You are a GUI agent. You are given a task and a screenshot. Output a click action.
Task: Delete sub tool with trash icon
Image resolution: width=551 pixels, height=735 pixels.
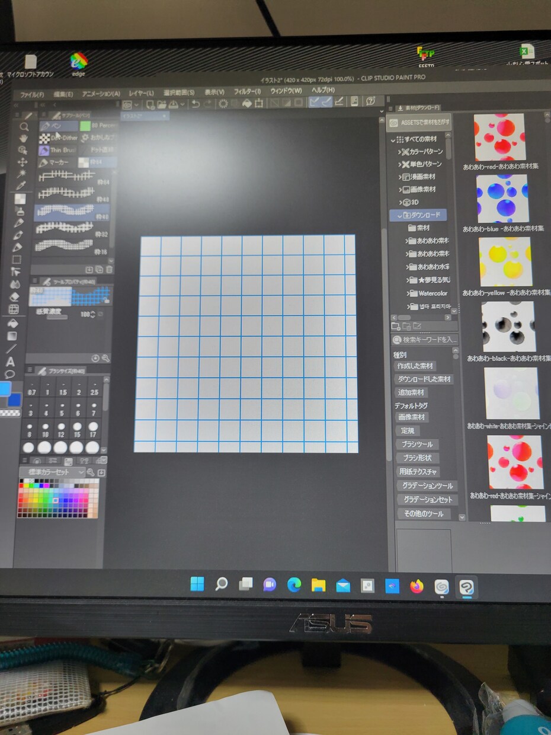(x=110, y=270)
